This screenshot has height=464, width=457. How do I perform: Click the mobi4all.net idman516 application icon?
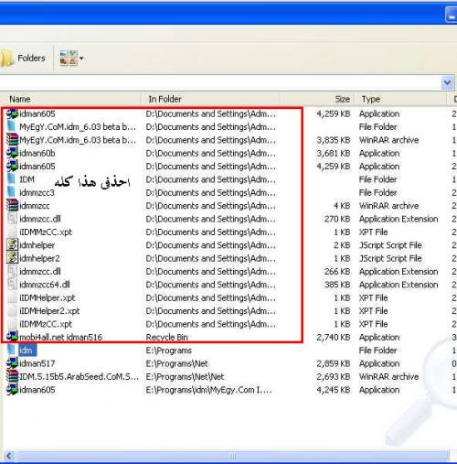[x=13, y=337]
